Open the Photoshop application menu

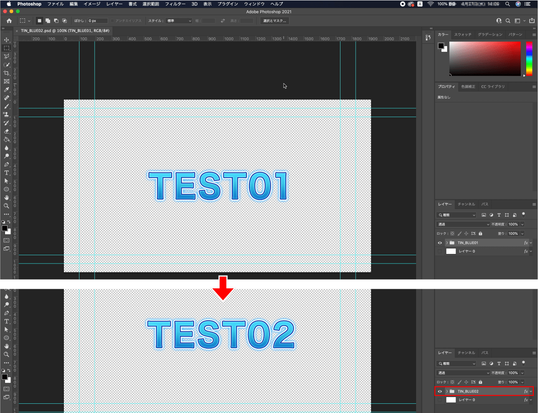[x=29, y=4]
